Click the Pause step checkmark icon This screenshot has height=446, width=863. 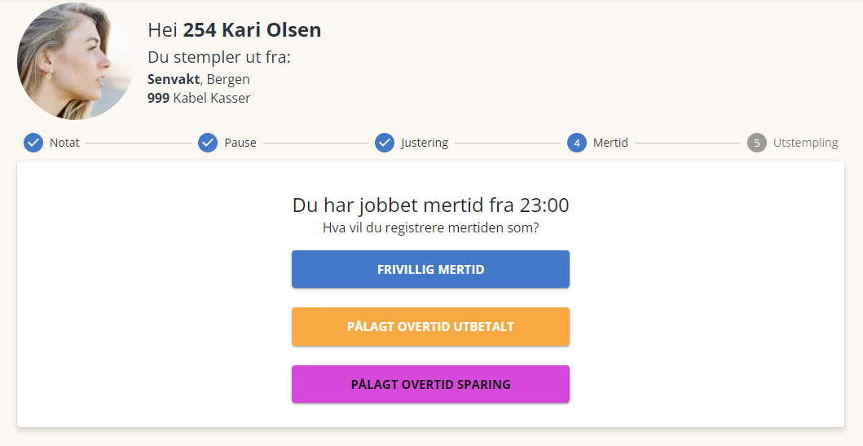208,143
